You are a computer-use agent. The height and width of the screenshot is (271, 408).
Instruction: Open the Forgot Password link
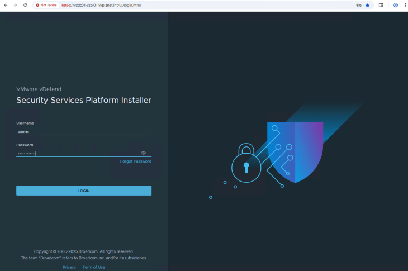[135, 161]
